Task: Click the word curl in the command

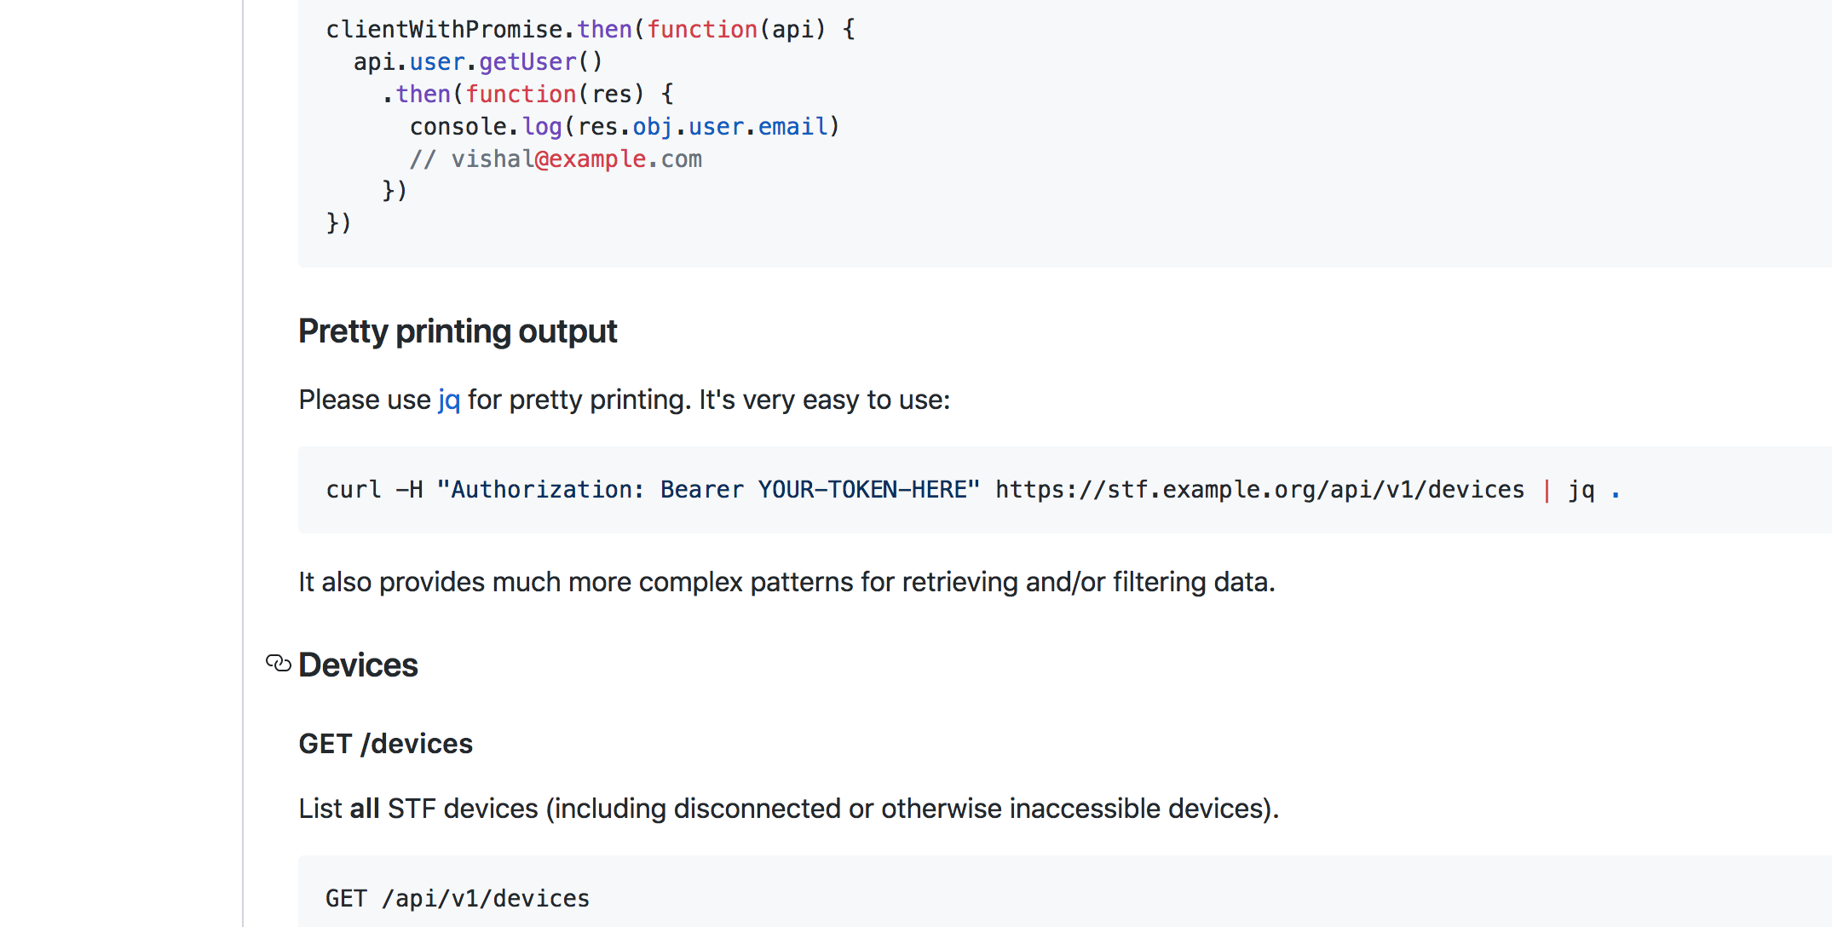Action: pyautogui.click(x=354, y=490)
